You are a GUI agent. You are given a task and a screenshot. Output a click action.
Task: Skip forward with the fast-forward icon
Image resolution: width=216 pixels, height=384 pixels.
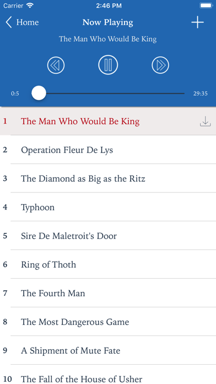[160, 65]
